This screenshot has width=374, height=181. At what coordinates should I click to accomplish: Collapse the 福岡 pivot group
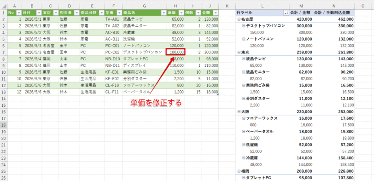pos(239,171)
